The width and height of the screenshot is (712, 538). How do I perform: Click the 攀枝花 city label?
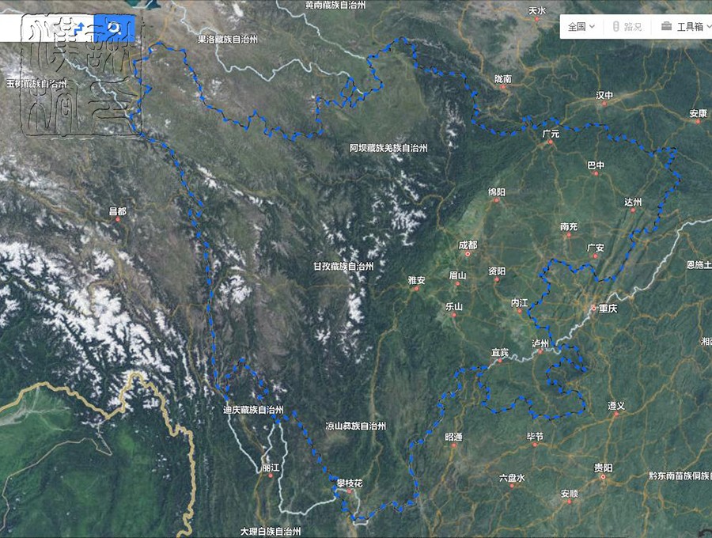350,483
